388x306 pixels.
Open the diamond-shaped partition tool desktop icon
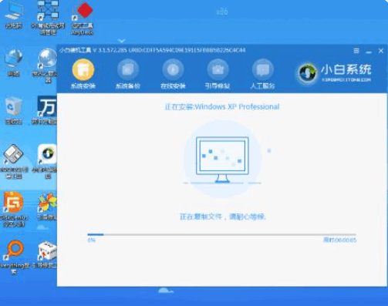coord(13,162)
